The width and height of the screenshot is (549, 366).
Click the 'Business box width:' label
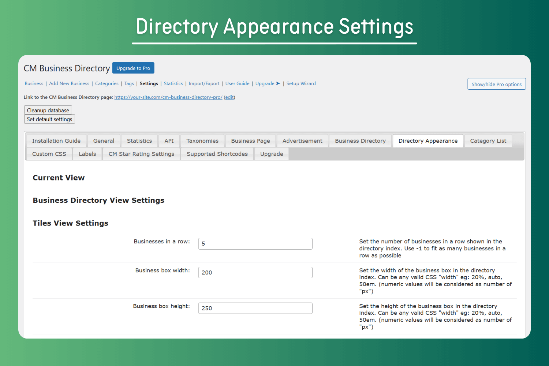click(x=163, y=270)
